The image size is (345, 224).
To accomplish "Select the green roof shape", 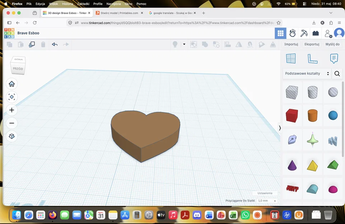I will [333, 165].
